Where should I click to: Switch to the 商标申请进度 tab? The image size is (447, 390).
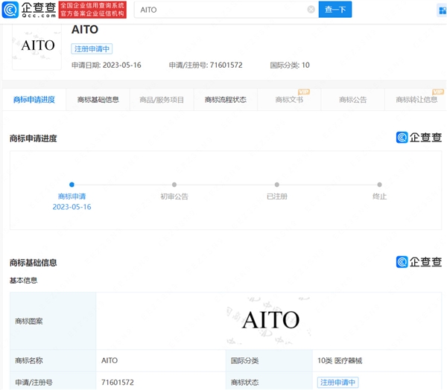point(34,100)
